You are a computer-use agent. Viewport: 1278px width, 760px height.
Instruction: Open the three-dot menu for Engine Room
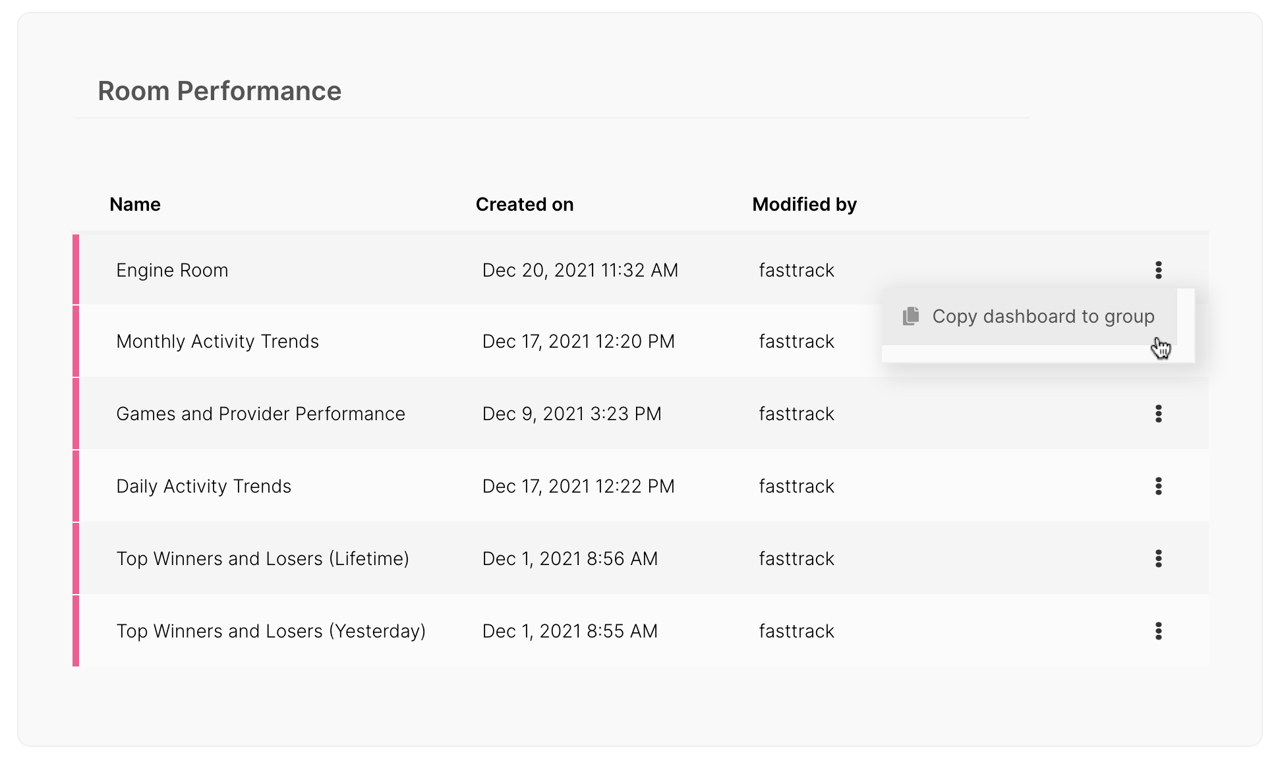[x=1158, y=270]
